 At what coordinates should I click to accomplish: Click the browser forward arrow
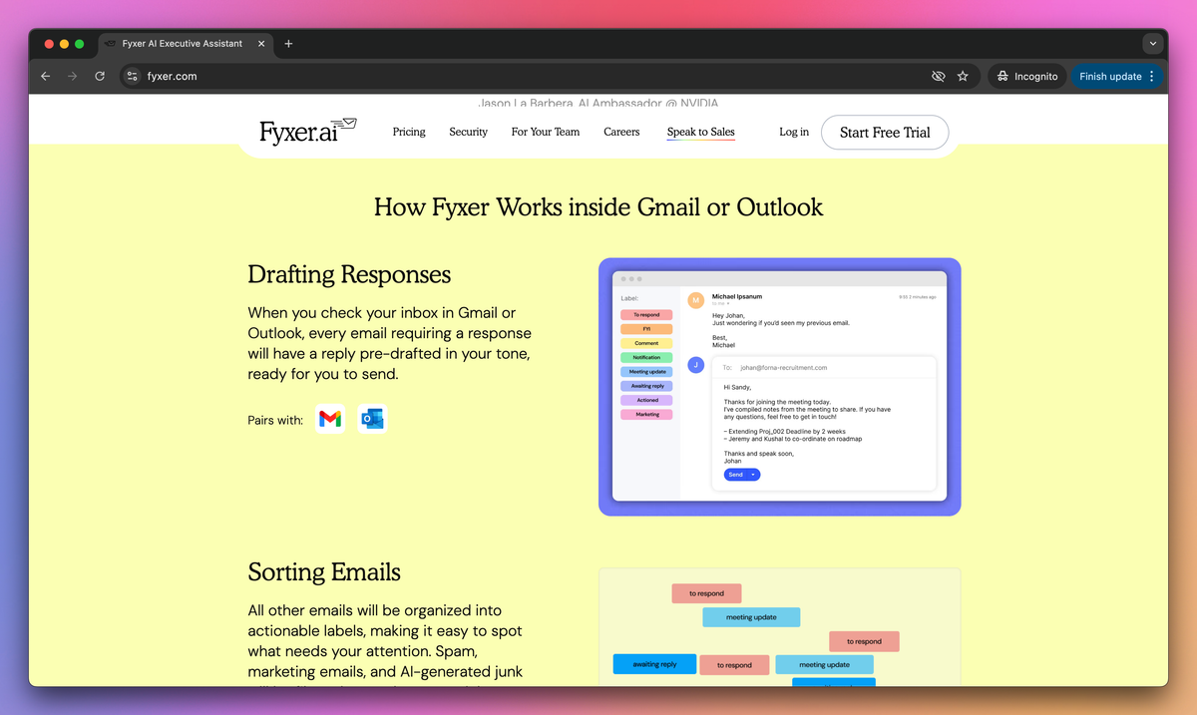(72, 76)
